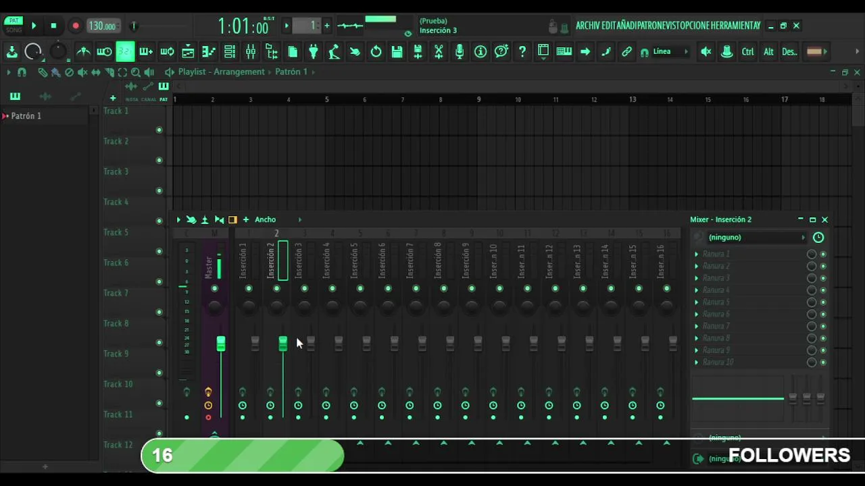The image size is (865, 486).
Task: Expand Patrón 1 in the Playlist breadcrumb
Action: point(314,72)
